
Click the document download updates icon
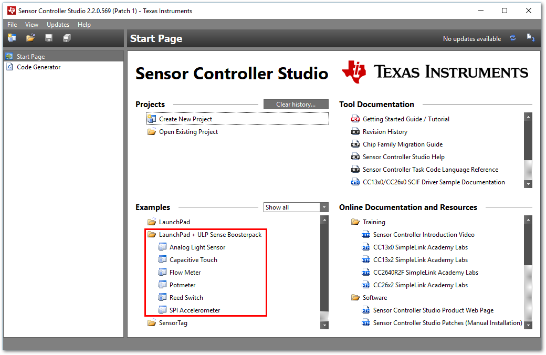tap(531, 38)
